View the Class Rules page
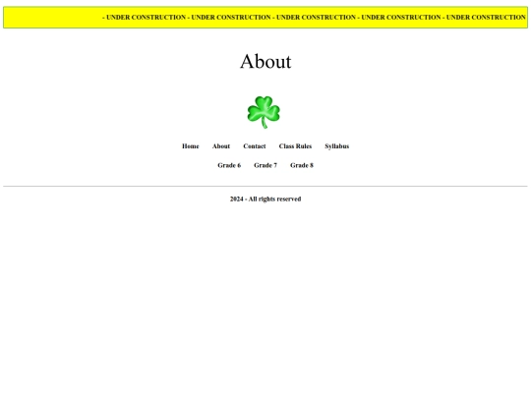Image resolution: width=531 pixels, height=398 pixels. tap(295, 146)
